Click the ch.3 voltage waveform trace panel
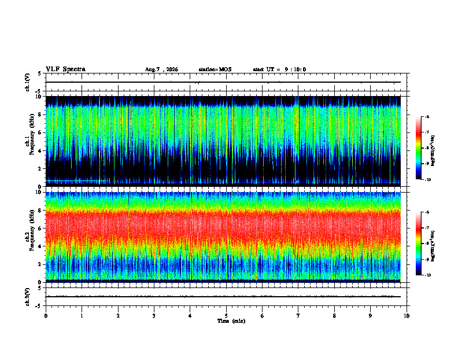This screenshot has width=458, height=354. [226, 297]
